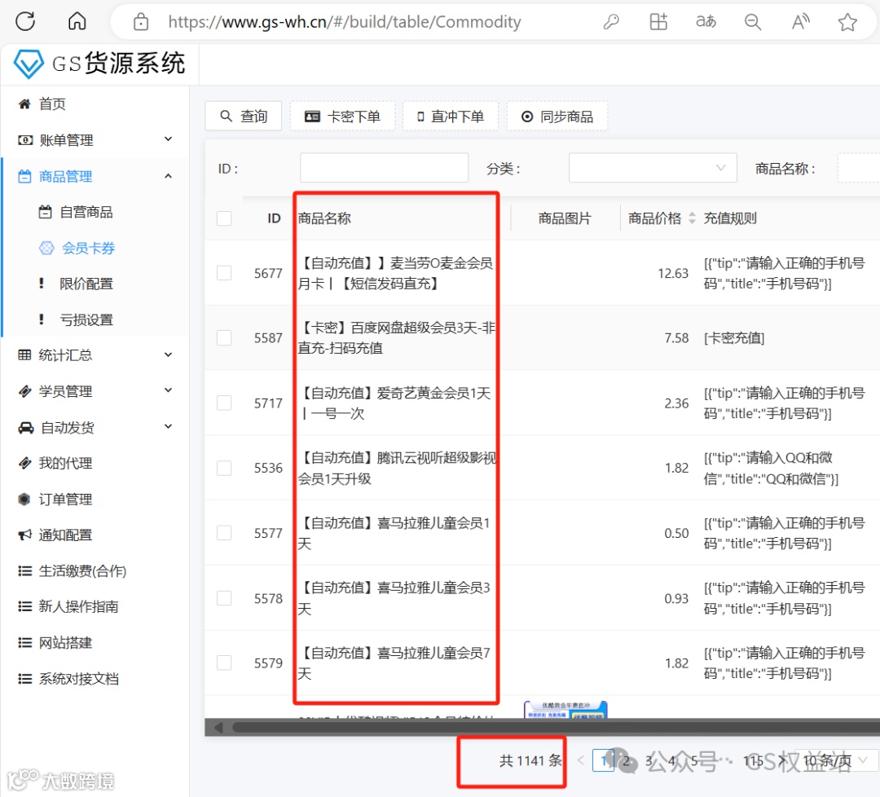880x797 pixels.
Task: Check the row with ID 5577
Action: pos(224,533)
